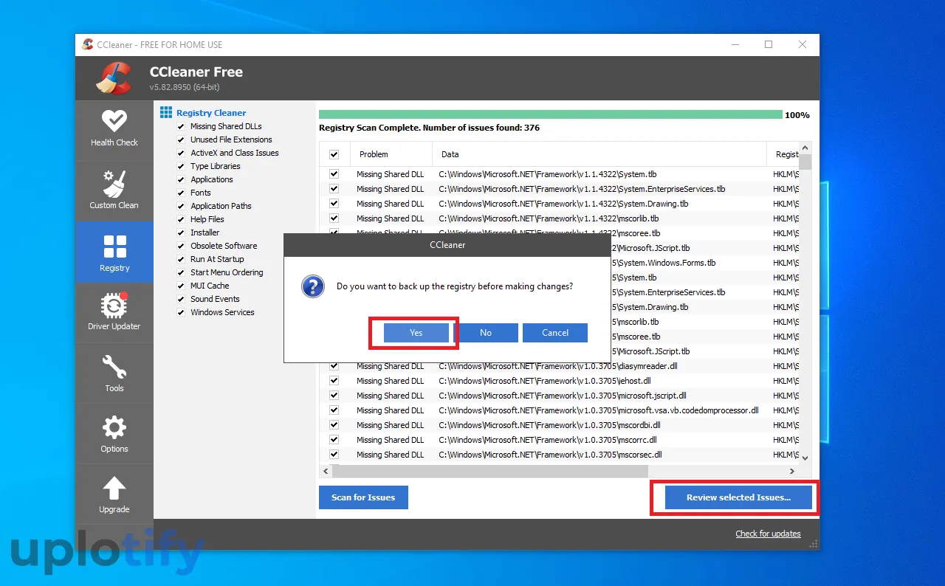
Task: Uncheck the diasymreader.dll issue row
Action: (334, 366)
